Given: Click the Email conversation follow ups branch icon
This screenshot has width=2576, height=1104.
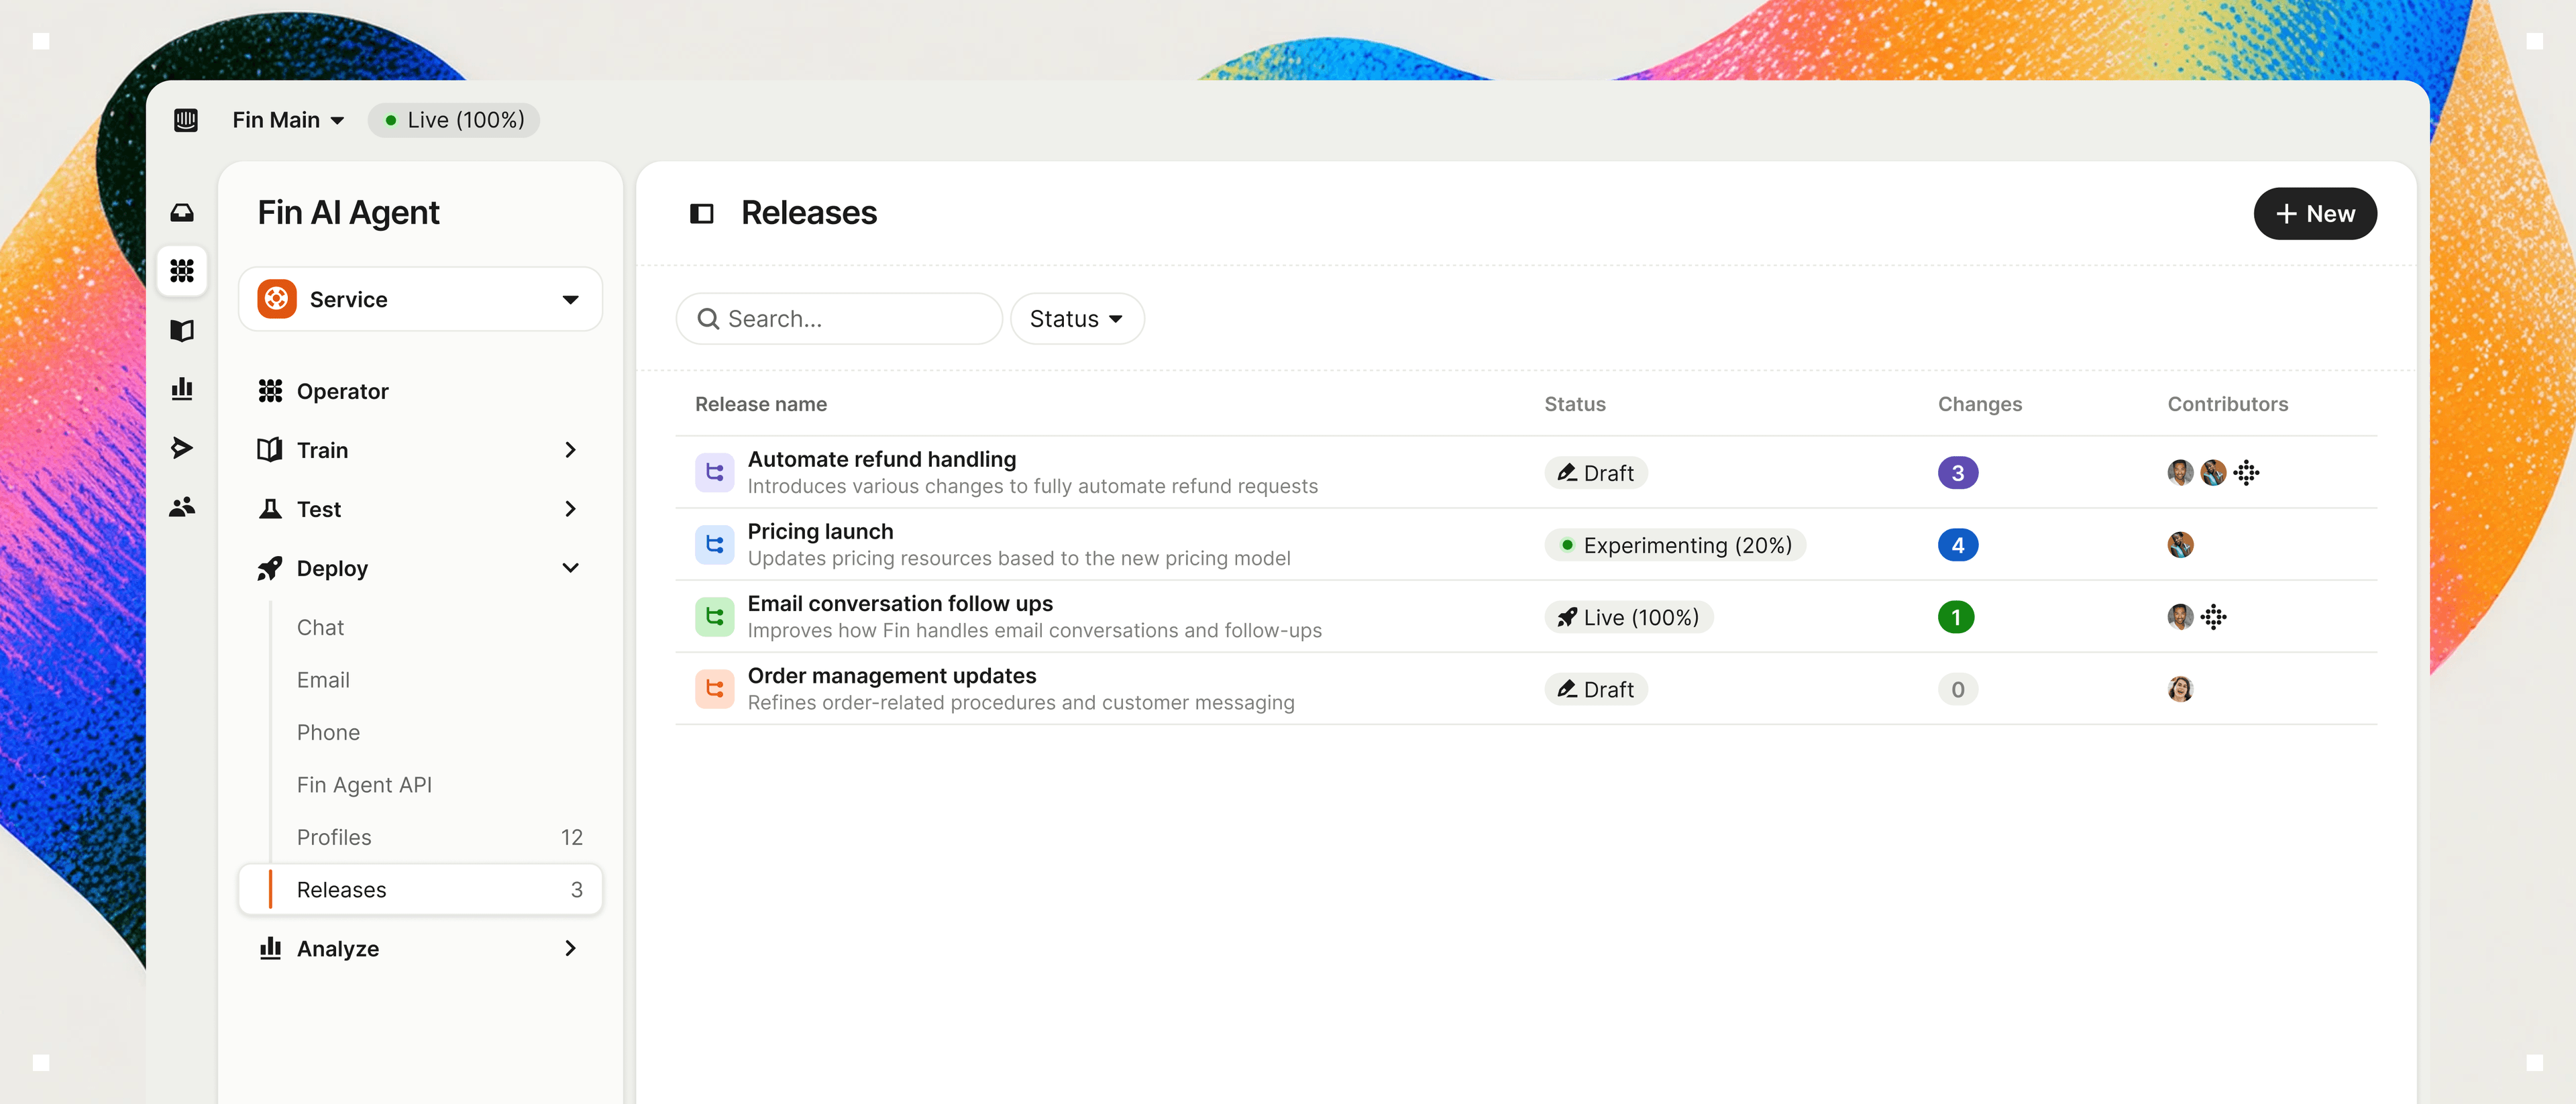Looking at the screenshot, I should (715, 616).
